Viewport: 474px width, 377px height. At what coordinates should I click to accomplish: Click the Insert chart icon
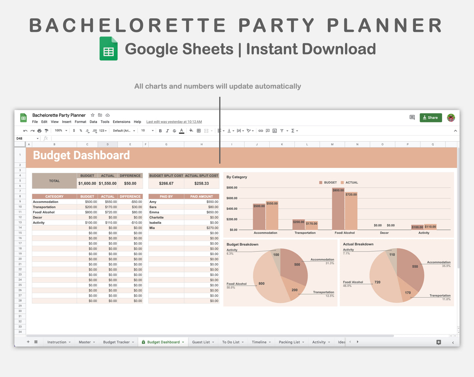[275, 131]
